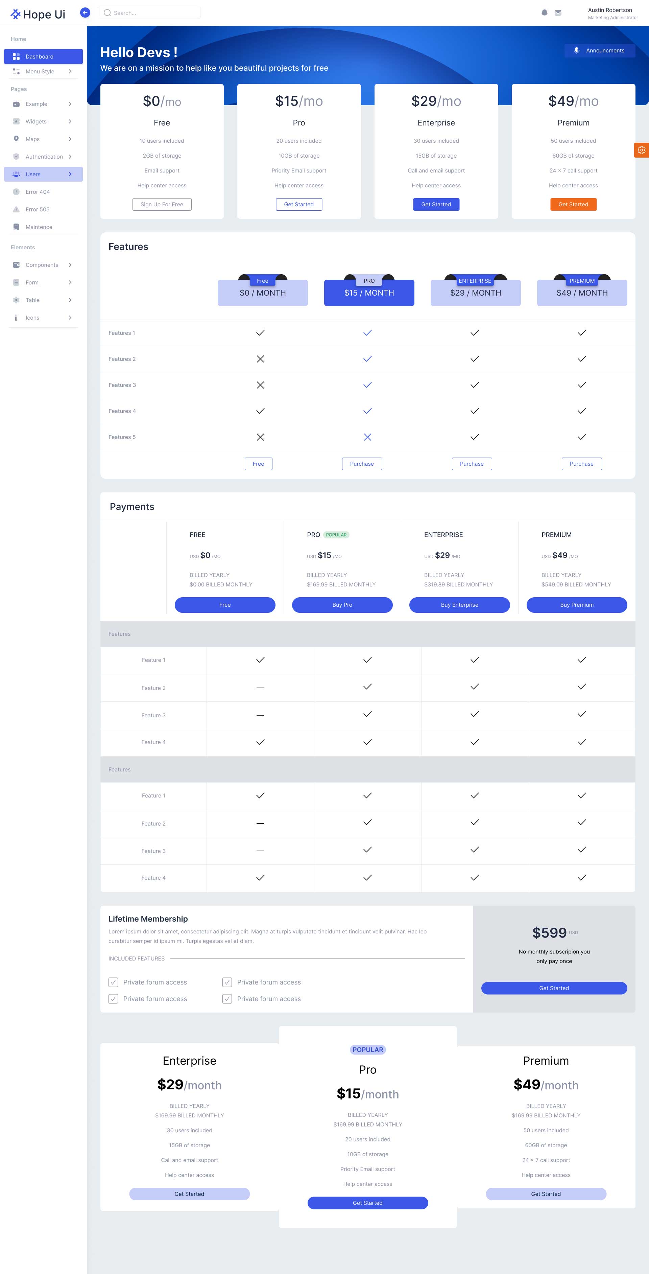Click the Sign Up For Free button
Viewport: 649px width, 1274px height.
[x=162, y=204]
